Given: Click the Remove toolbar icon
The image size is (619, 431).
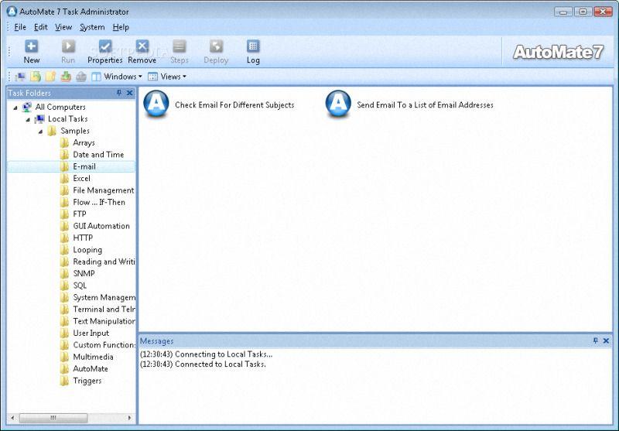Looking at the screenshot, I should click(x=142, y=46).
